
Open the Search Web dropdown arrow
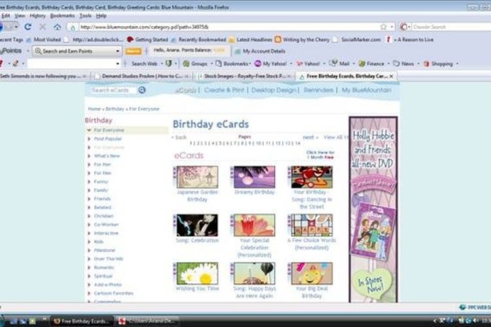[x=162, y=64]
